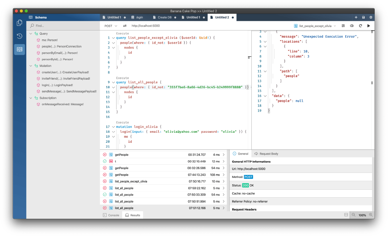Screen dimensions: 388x236
Task: Collapse the Mutation schema section
Action: point(31,66)
